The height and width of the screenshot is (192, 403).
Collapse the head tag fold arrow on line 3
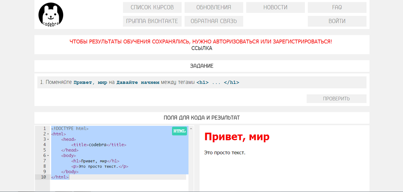(x=48, y=140)
